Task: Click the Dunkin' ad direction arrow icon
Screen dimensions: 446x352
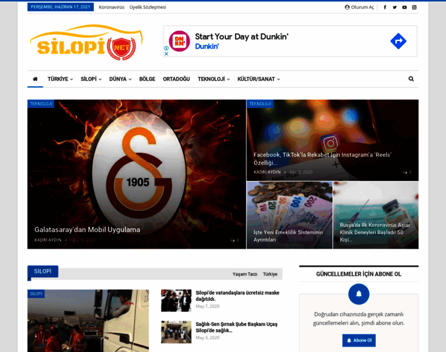Action: tap(398, 41)
